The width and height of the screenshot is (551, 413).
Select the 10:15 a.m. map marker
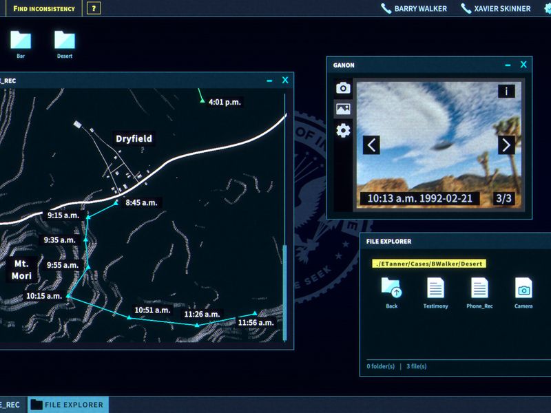click(68, 296)
